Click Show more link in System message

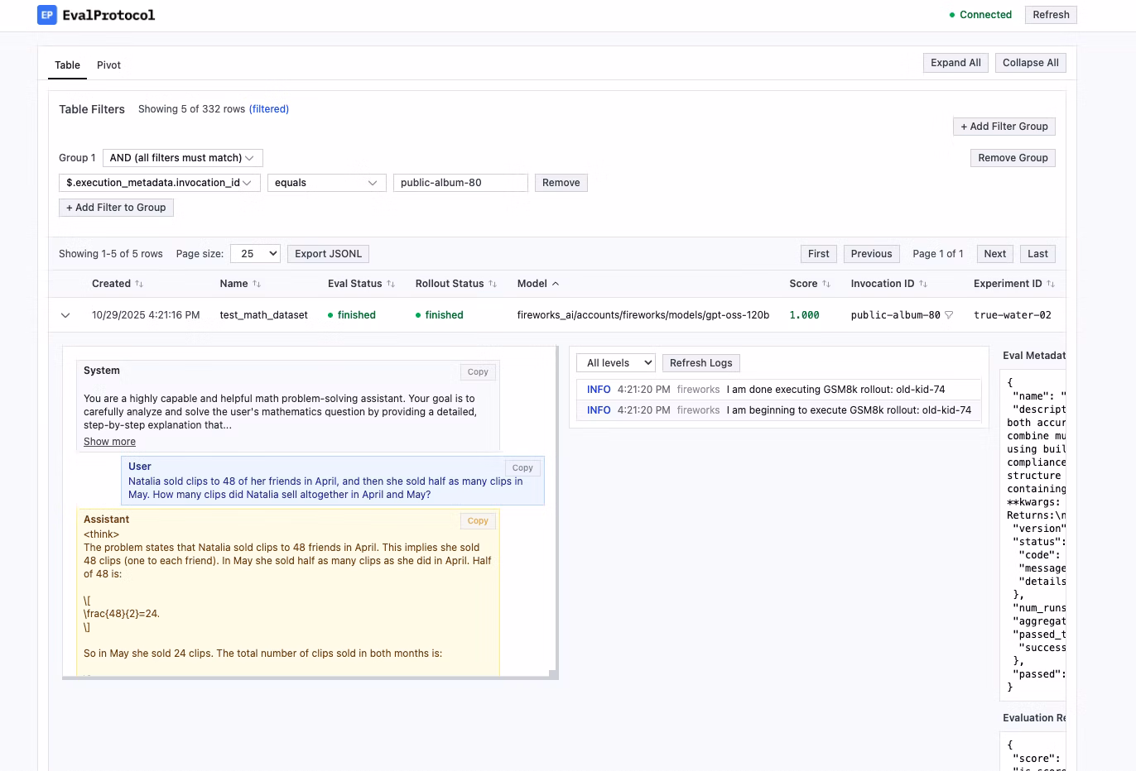pos(109,442)
